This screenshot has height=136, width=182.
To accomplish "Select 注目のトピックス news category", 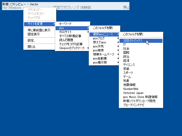I will pyautogui.click(x=141, y=41).
